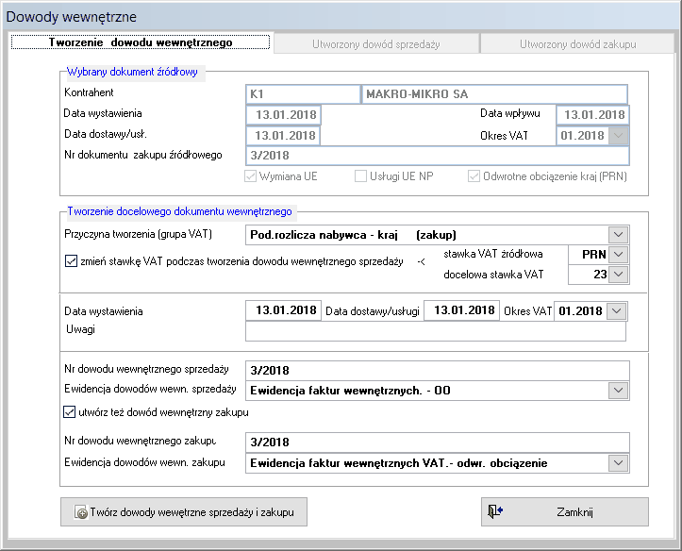Open Ewidencja dowodów wewn. zakupu dropdown

coord(618,463)
